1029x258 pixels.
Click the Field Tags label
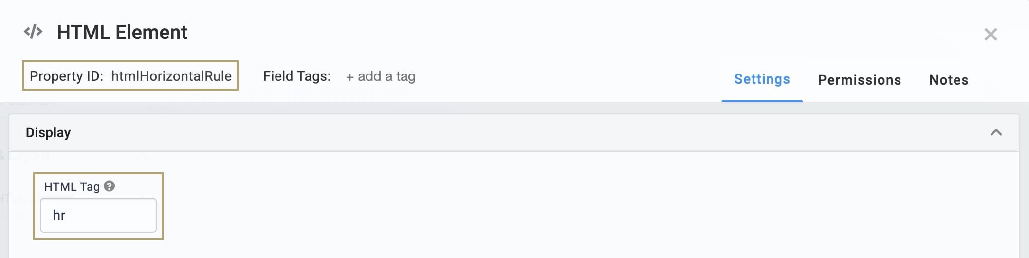coord(297,76)
